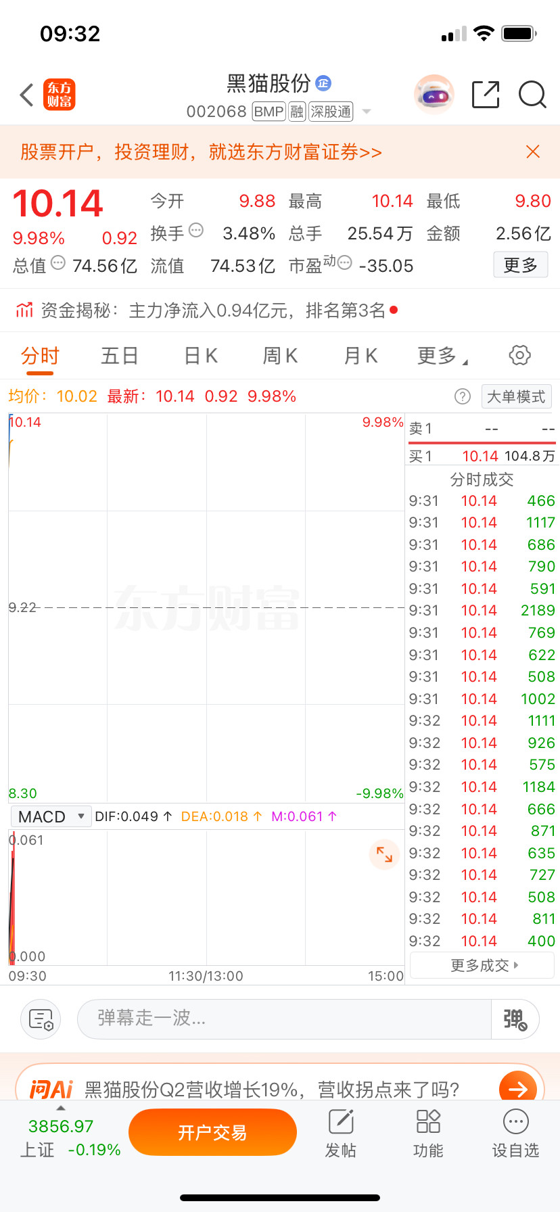Tap the 分时成交 header
Screen dimensions: 560x1212
pyautogui.click(x=482, y=480)
